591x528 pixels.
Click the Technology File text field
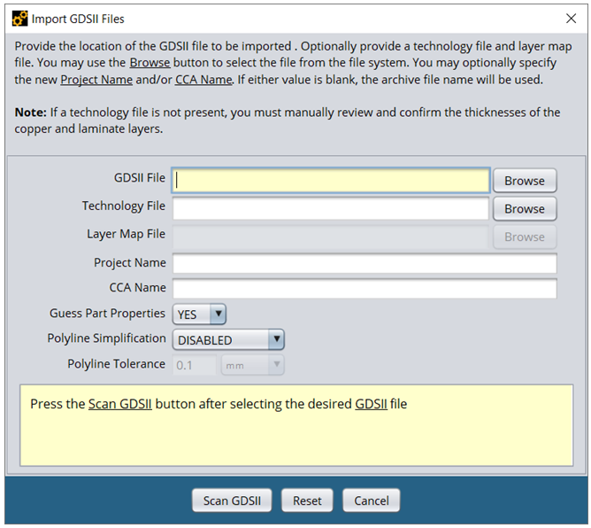331,208
